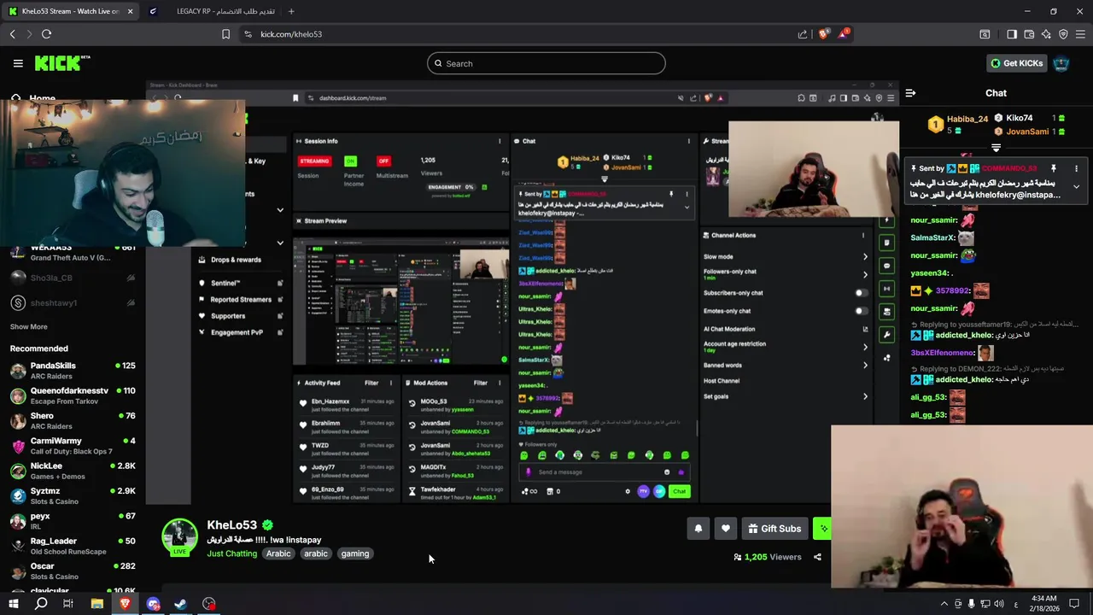Click the Get KICKs button

1016,63
